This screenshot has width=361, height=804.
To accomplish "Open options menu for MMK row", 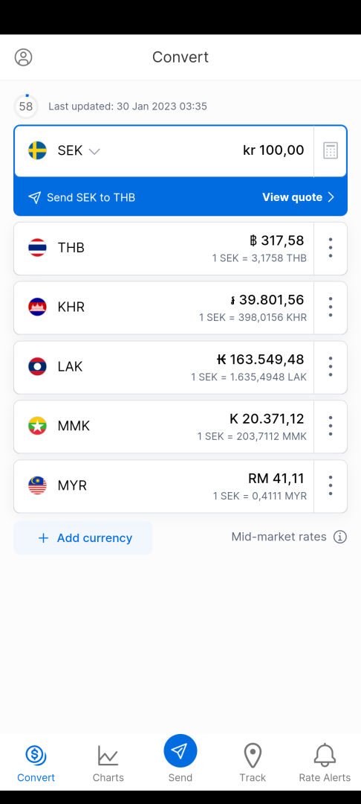I will (x=331, y=426).
